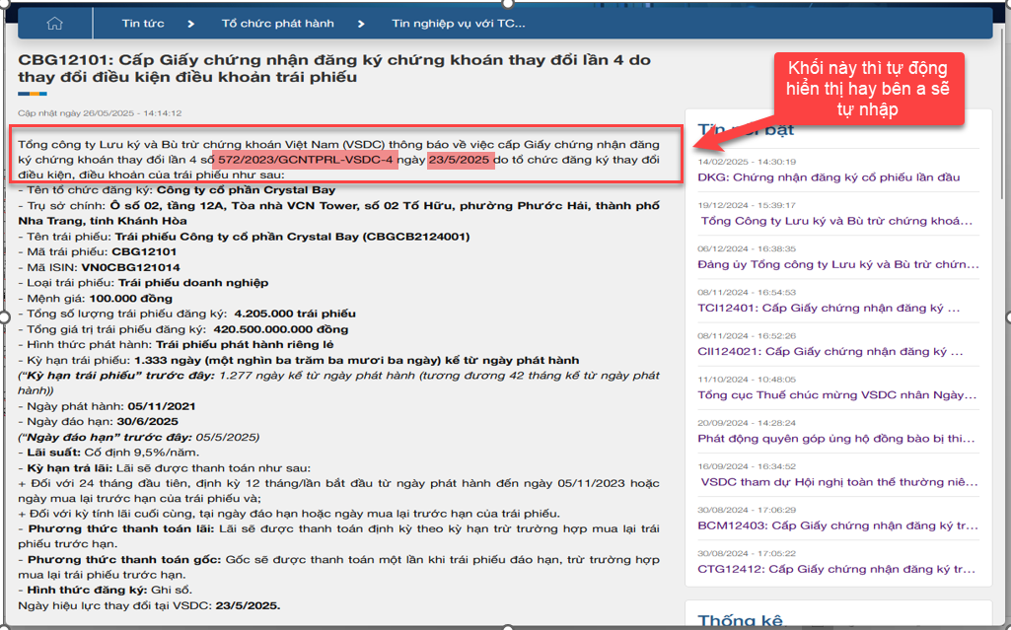Open CTG12412 Cấp Giấy chứng nhận link
Screen dimensions: 1011x630
(x=836, y=569)
